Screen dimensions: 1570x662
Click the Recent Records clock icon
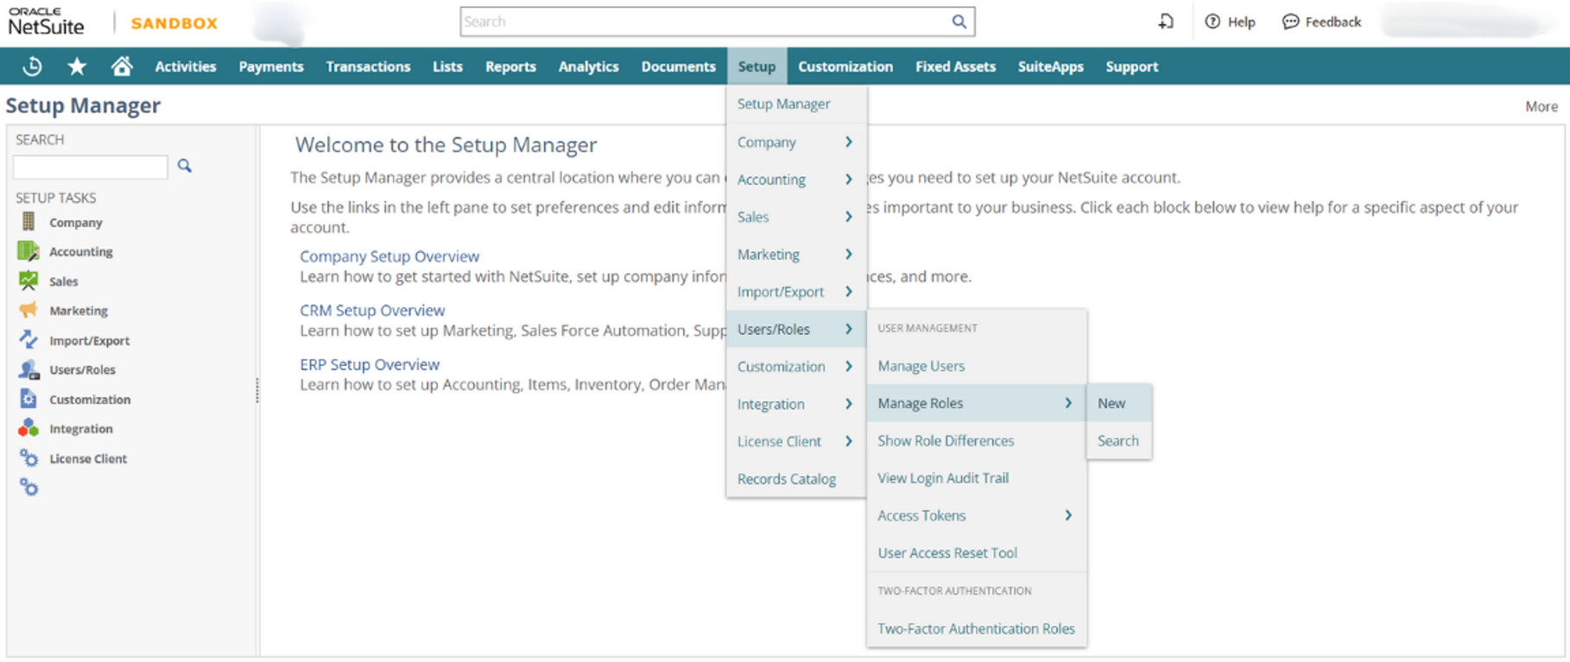32,66
